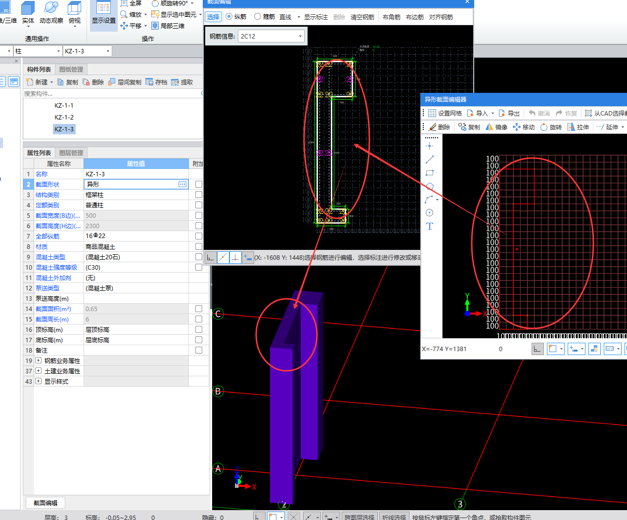Image resolution: width=627 pixels, height=520 pixels.
Task: Select KZ-1-2 in the component list
Action: click(x=64, y=118)
